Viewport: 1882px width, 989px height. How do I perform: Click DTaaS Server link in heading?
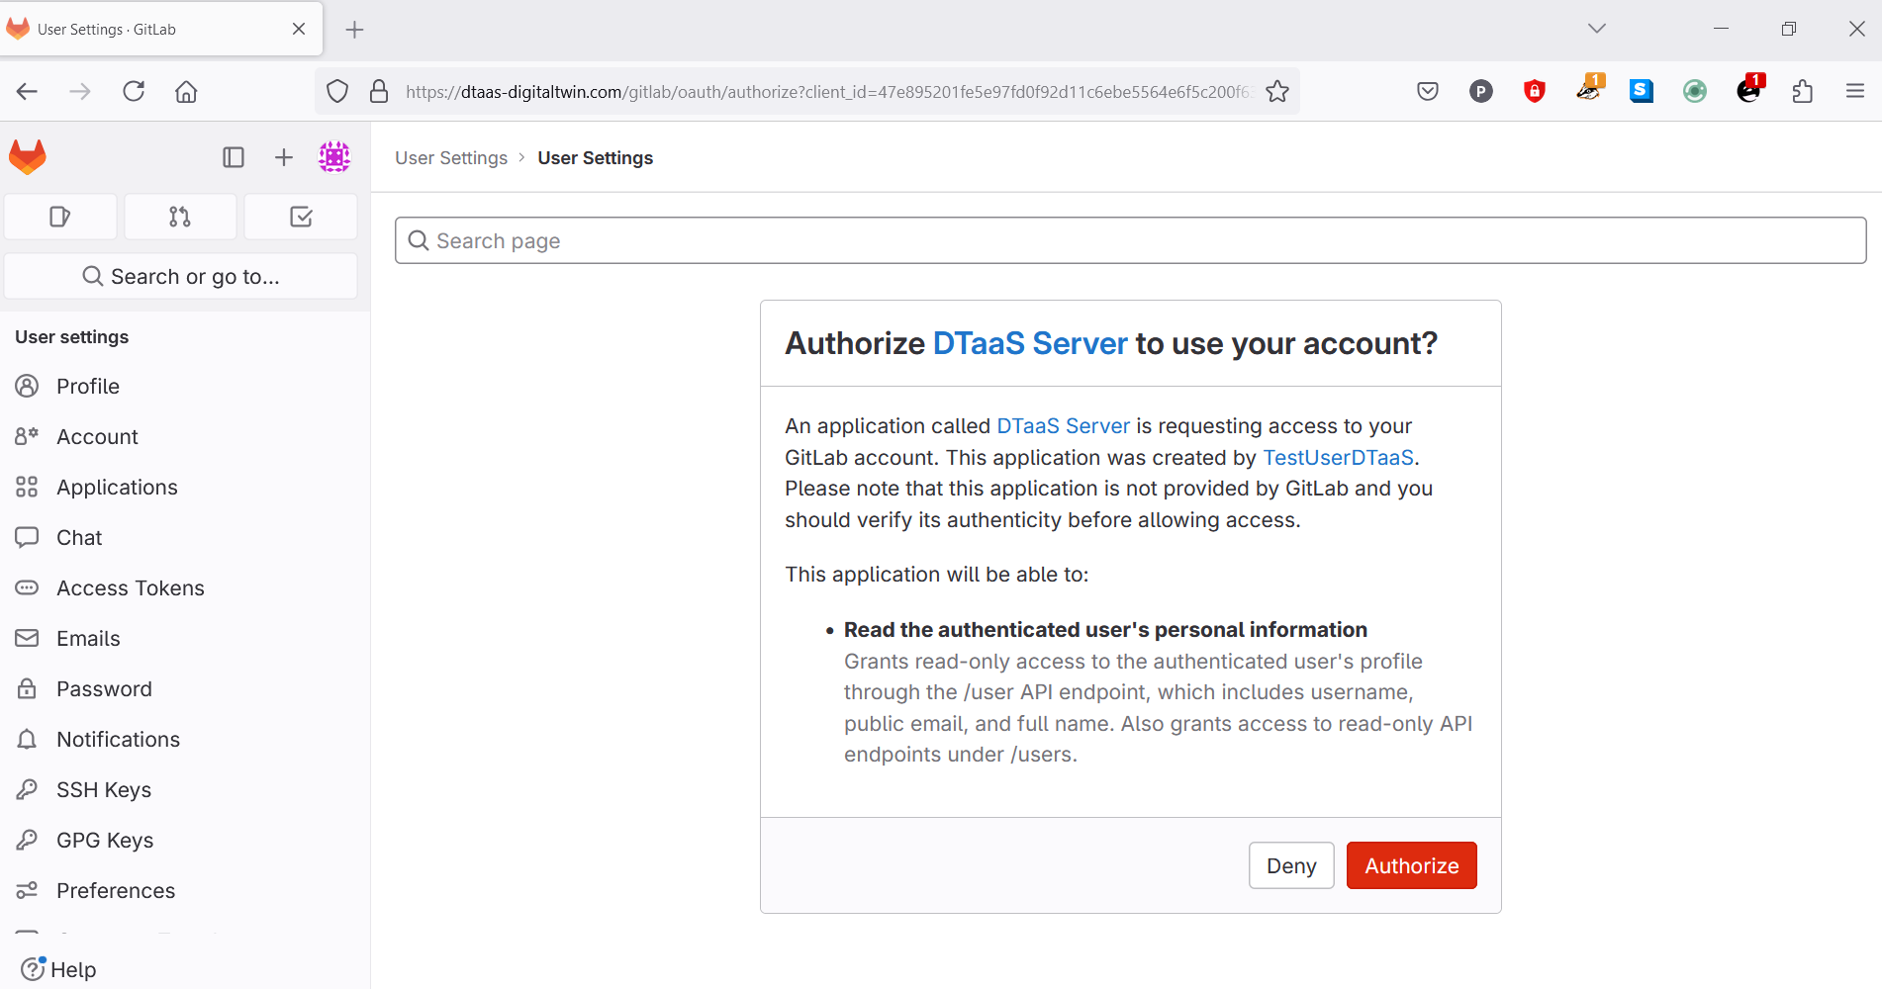[1029, 343]
